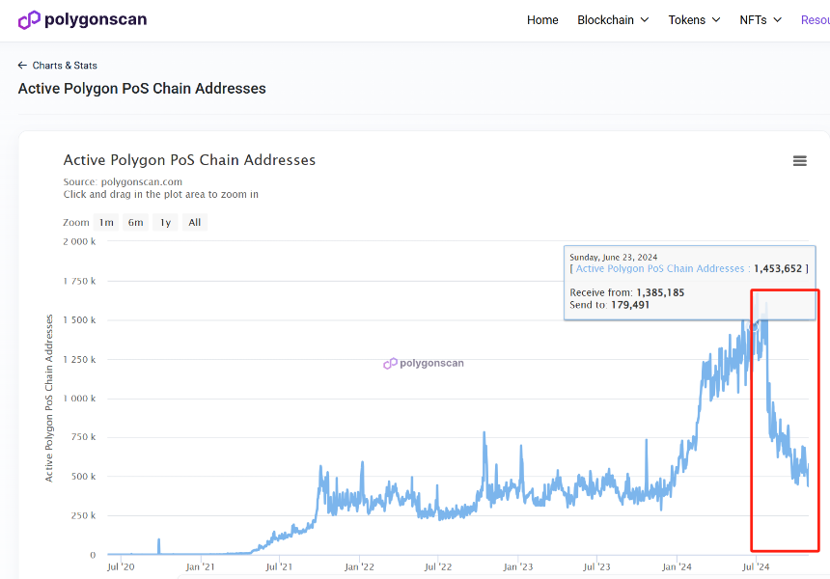The image size is (830, 579).
Task: Expand the Tokens dropdown menu
Action: click(694, 20)
